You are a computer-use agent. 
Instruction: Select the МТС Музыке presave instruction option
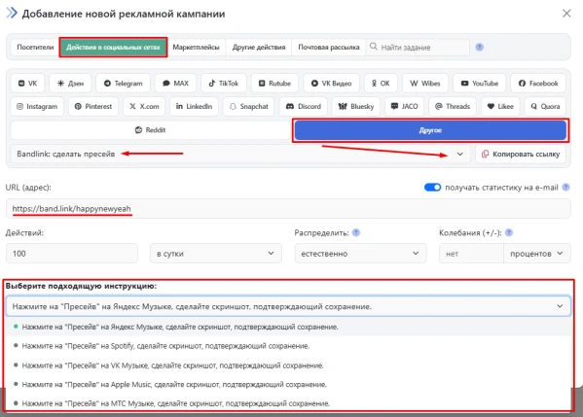click(x=288, y=403)
